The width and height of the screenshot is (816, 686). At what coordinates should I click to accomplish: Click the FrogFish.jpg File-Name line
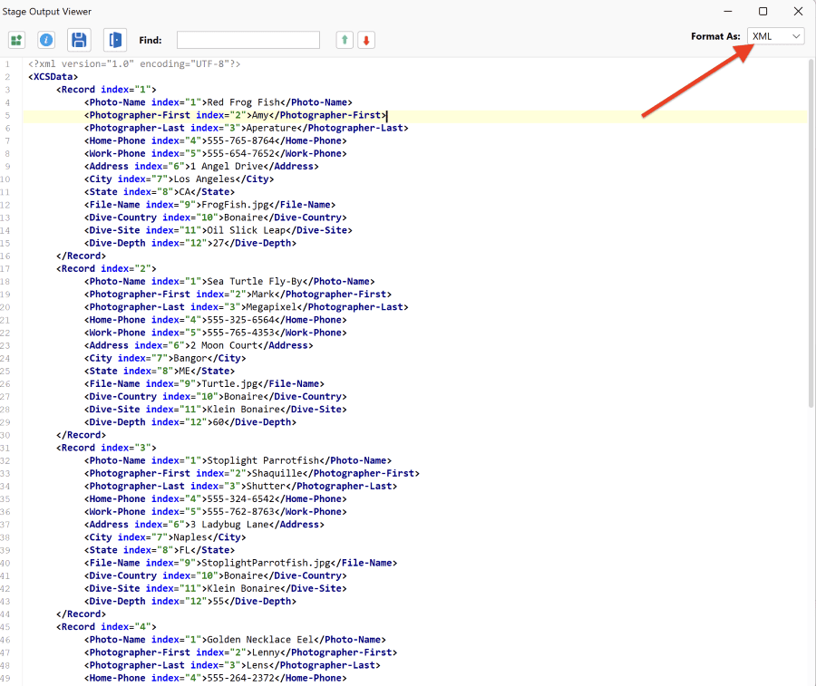click(209, 205)
